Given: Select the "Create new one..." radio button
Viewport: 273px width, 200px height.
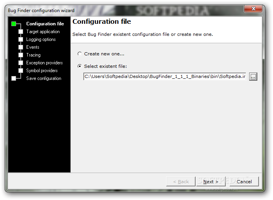Looking at the screenshot, I should pyautogui.click(x=79, y=54).
